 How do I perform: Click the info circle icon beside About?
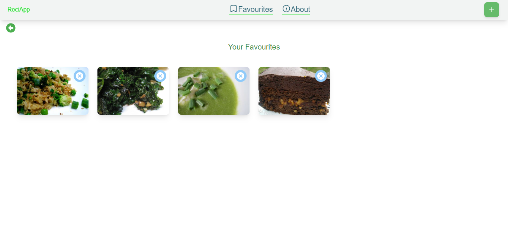pyautogui.click(x=286, y=9)
